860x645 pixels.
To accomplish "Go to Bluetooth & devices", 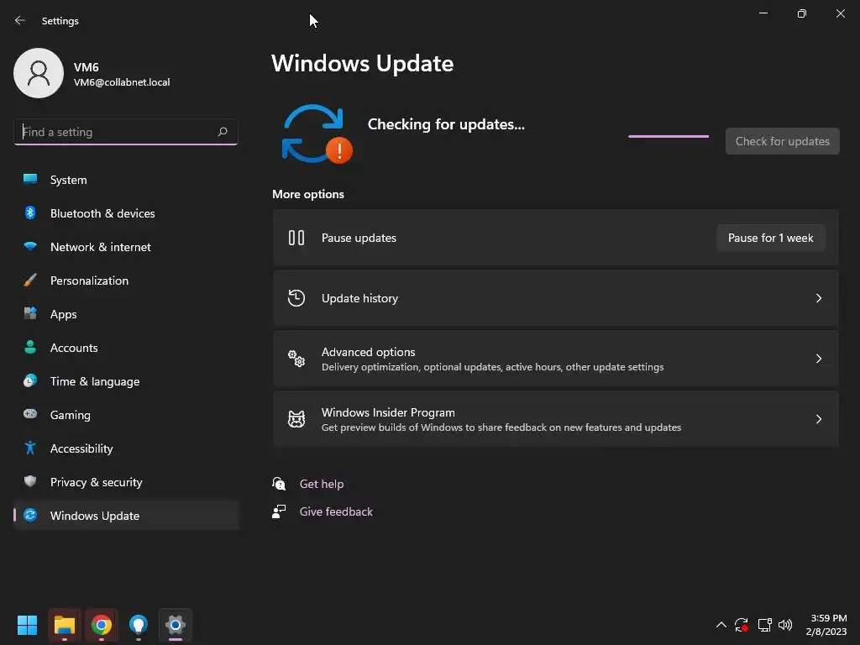I will click(126, 213).
